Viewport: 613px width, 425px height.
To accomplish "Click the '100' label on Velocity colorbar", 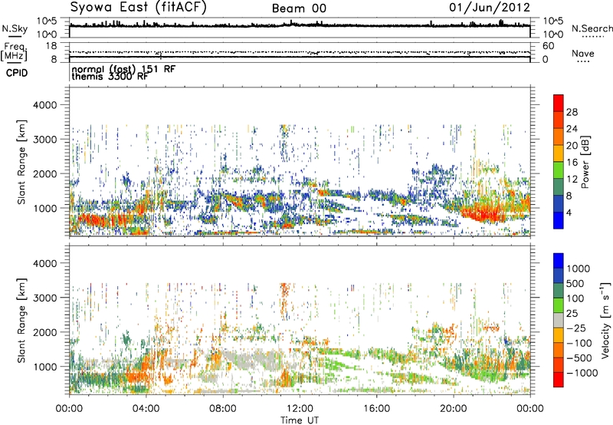I will 577,298.
